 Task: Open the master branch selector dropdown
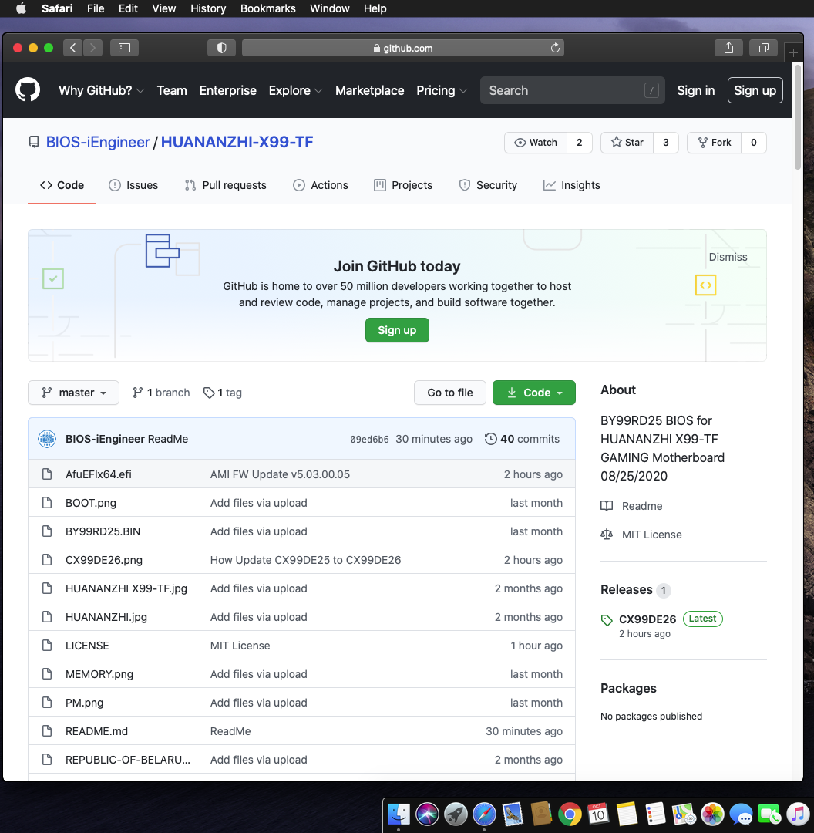73,393
